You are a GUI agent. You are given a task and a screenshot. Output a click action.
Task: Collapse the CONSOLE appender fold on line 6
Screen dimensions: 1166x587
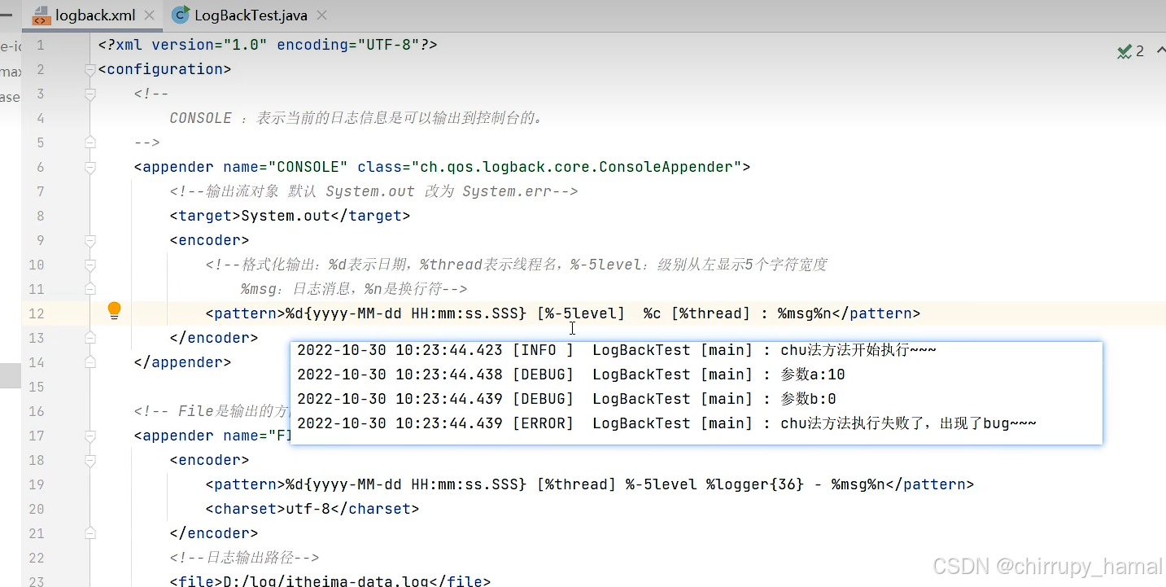[x=90, y=167]
